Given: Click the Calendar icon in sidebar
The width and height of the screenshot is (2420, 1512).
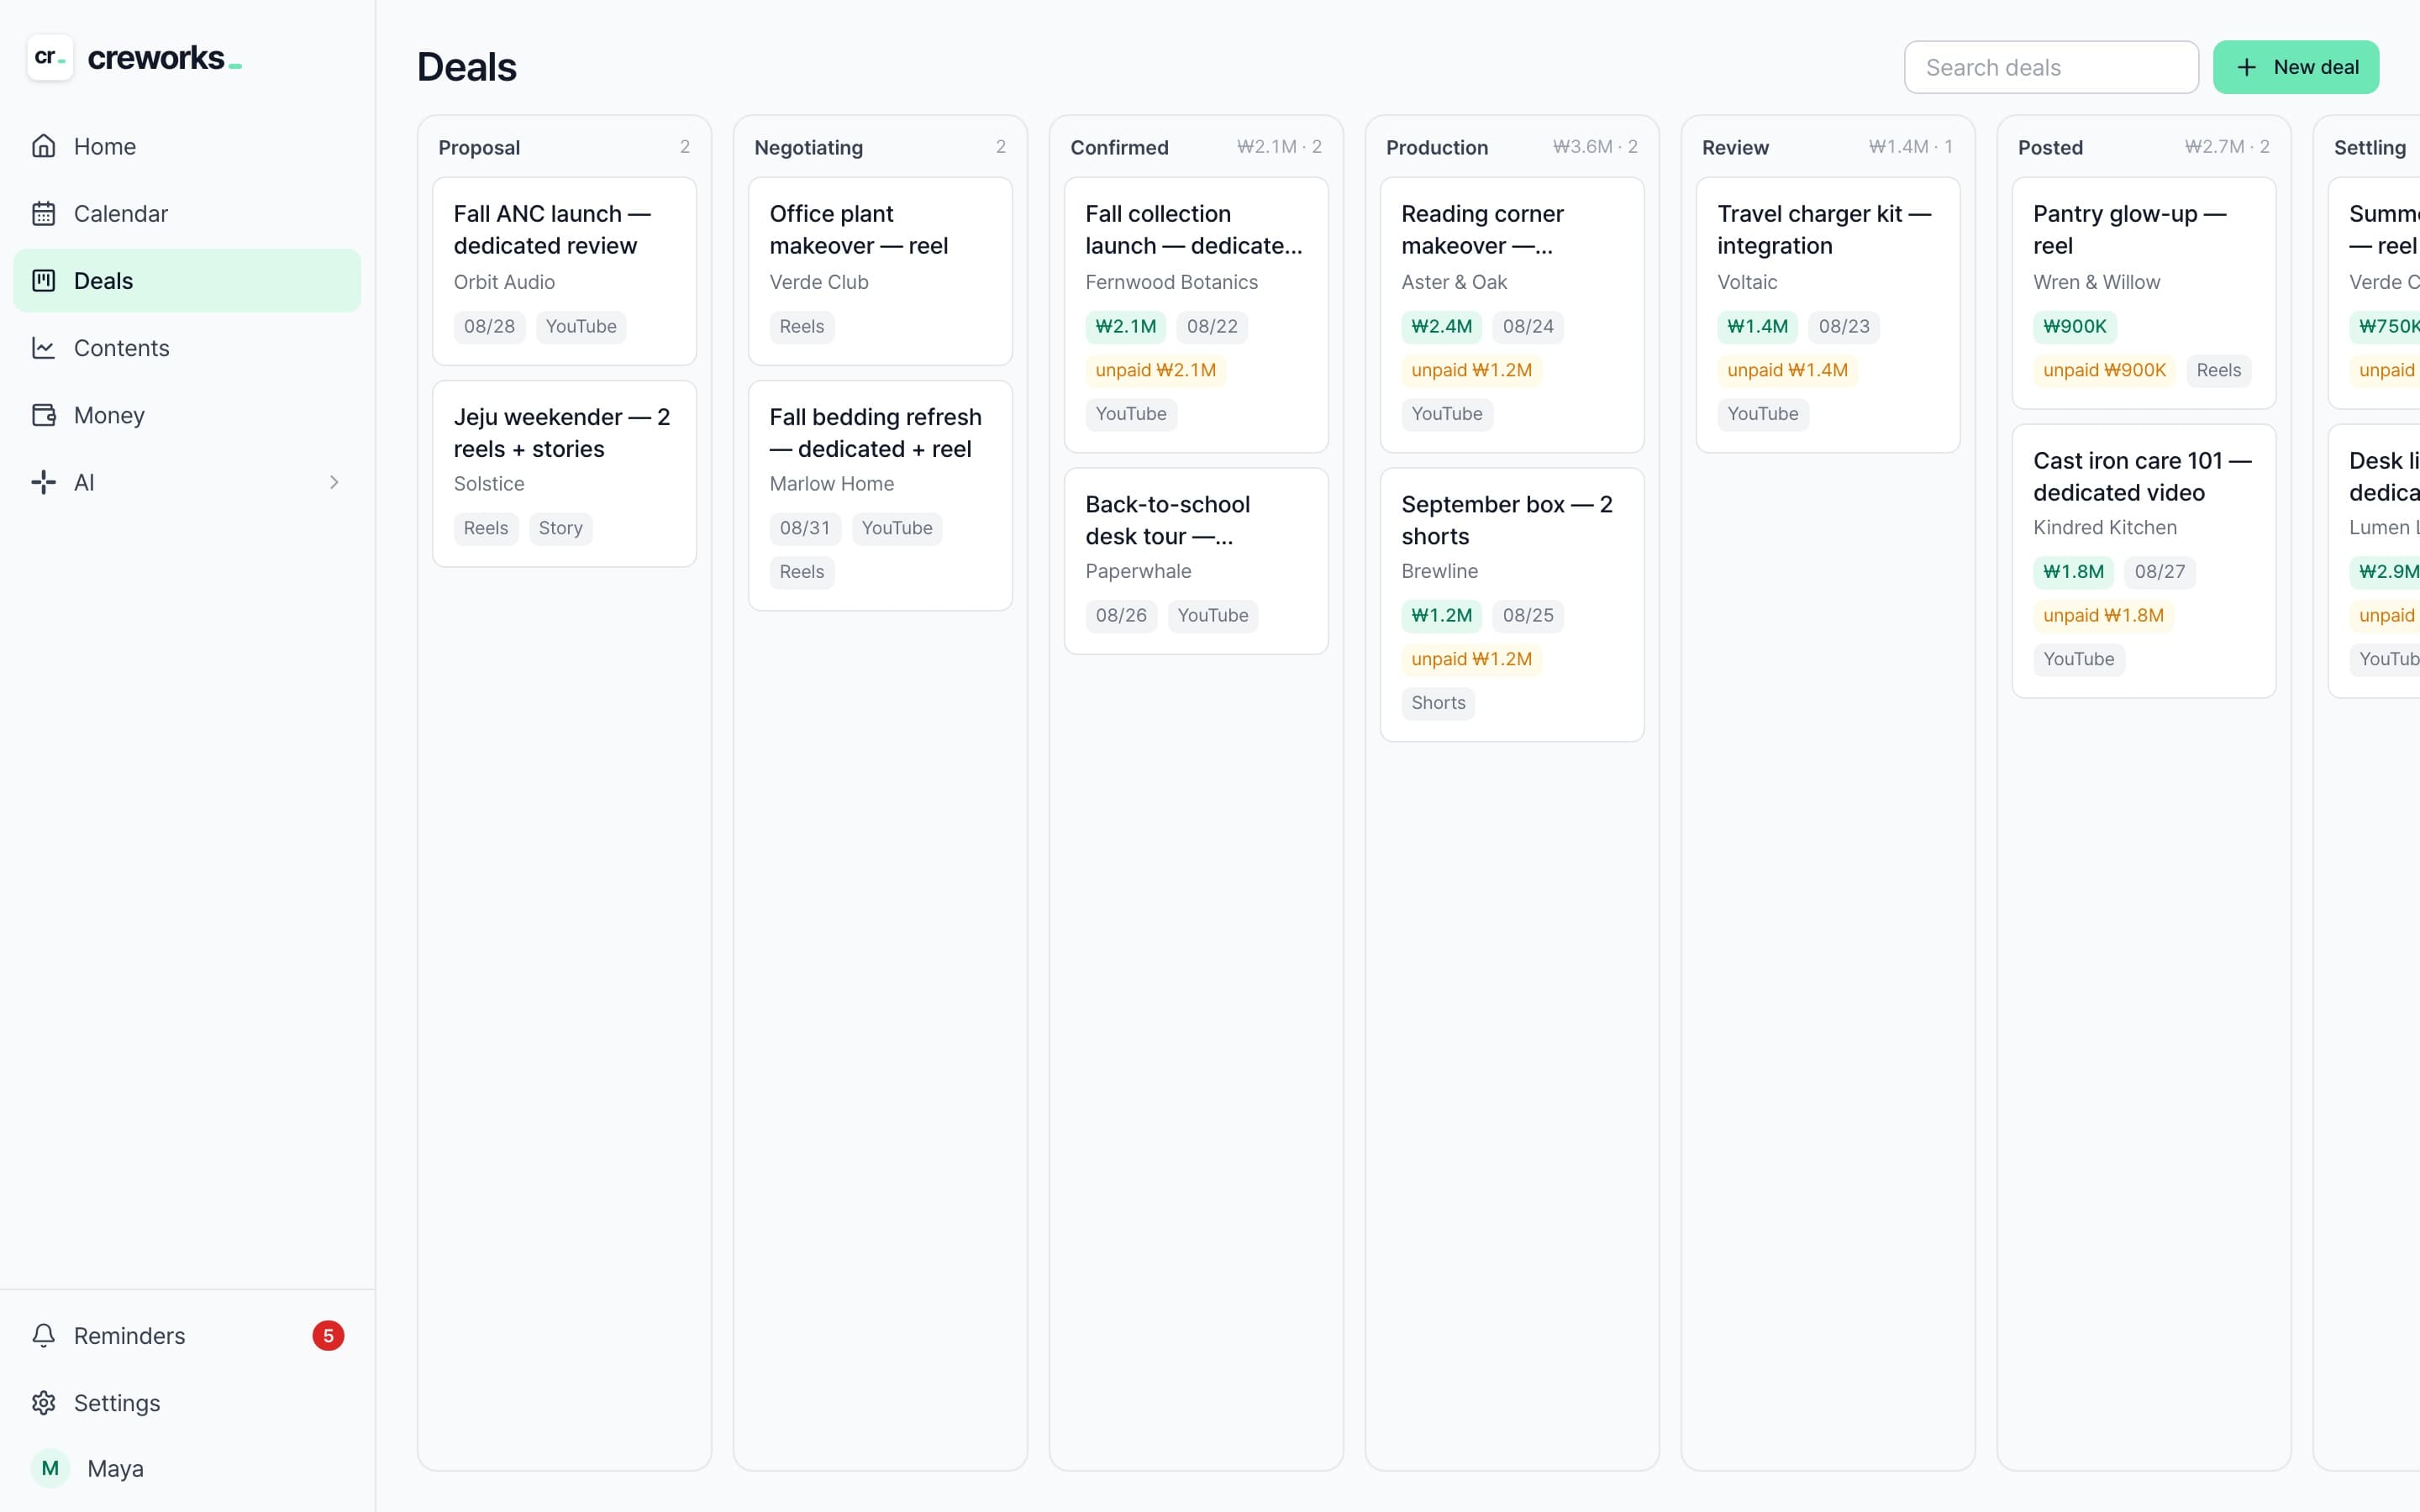Looking at the screenshot, I should (43, 213).
